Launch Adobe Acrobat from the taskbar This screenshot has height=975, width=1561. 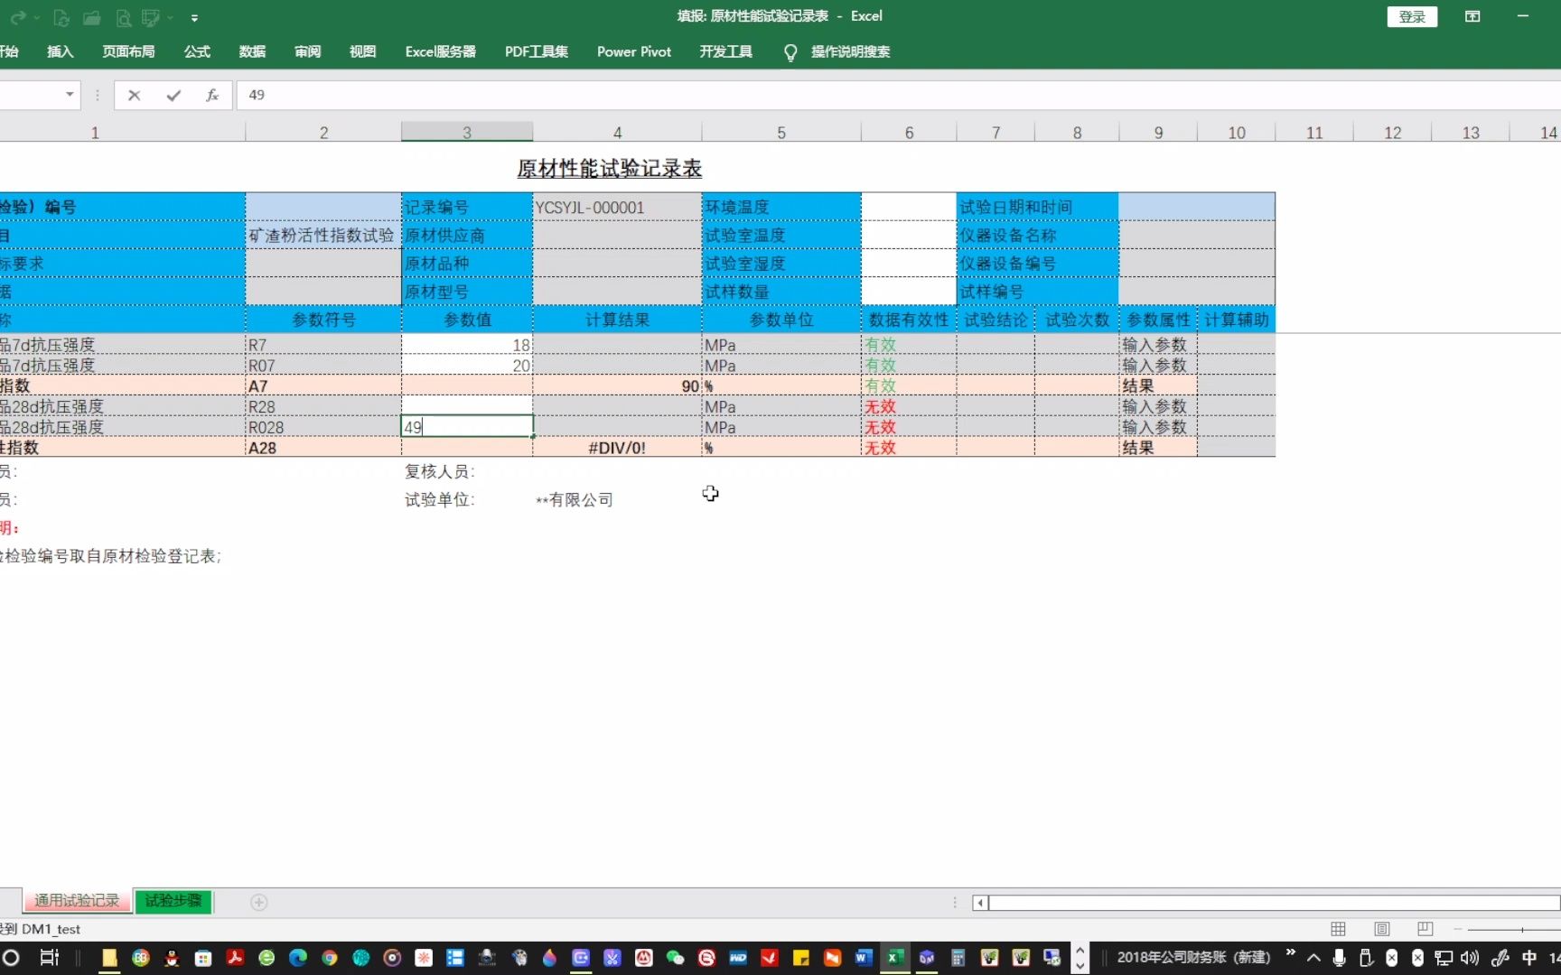pyautogui.click(x=235, y=958)
